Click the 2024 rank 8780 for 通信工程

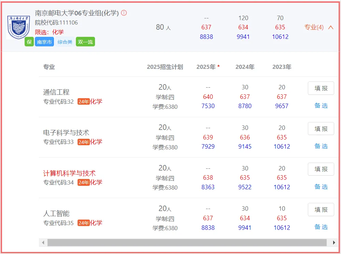245,106
